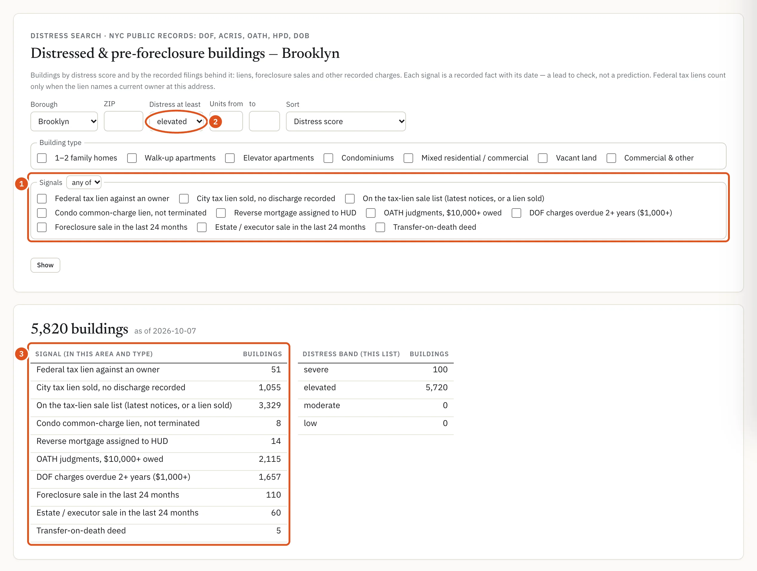Image resolution: width=757 pixels, height=571 pixels.
Task: Open the Borough dropdown showing Brooklyn
Action: (64, 121)
